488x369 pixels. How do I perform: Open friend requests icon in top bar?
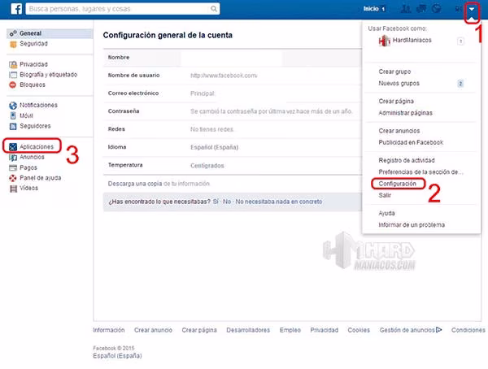406,9
